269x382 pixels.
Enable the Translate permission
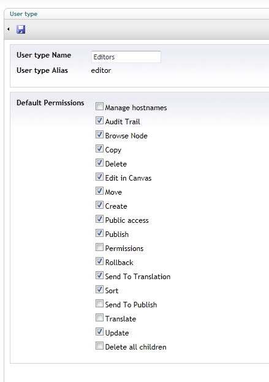[x=99, y=318]
